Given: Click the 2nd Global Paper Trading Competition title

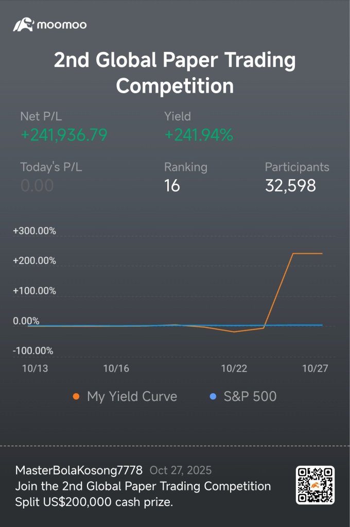Looking at the screenshot, I should [175, 72].
